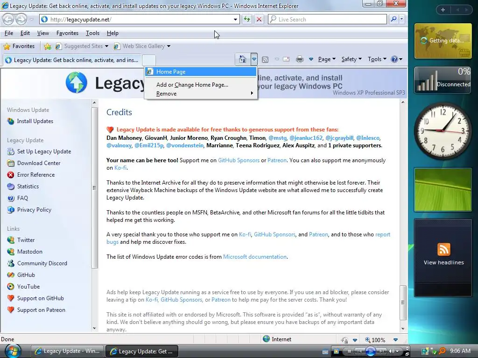Click the FAQ question mark icon
The image size is (478, 358).
(x=11, y=198)
